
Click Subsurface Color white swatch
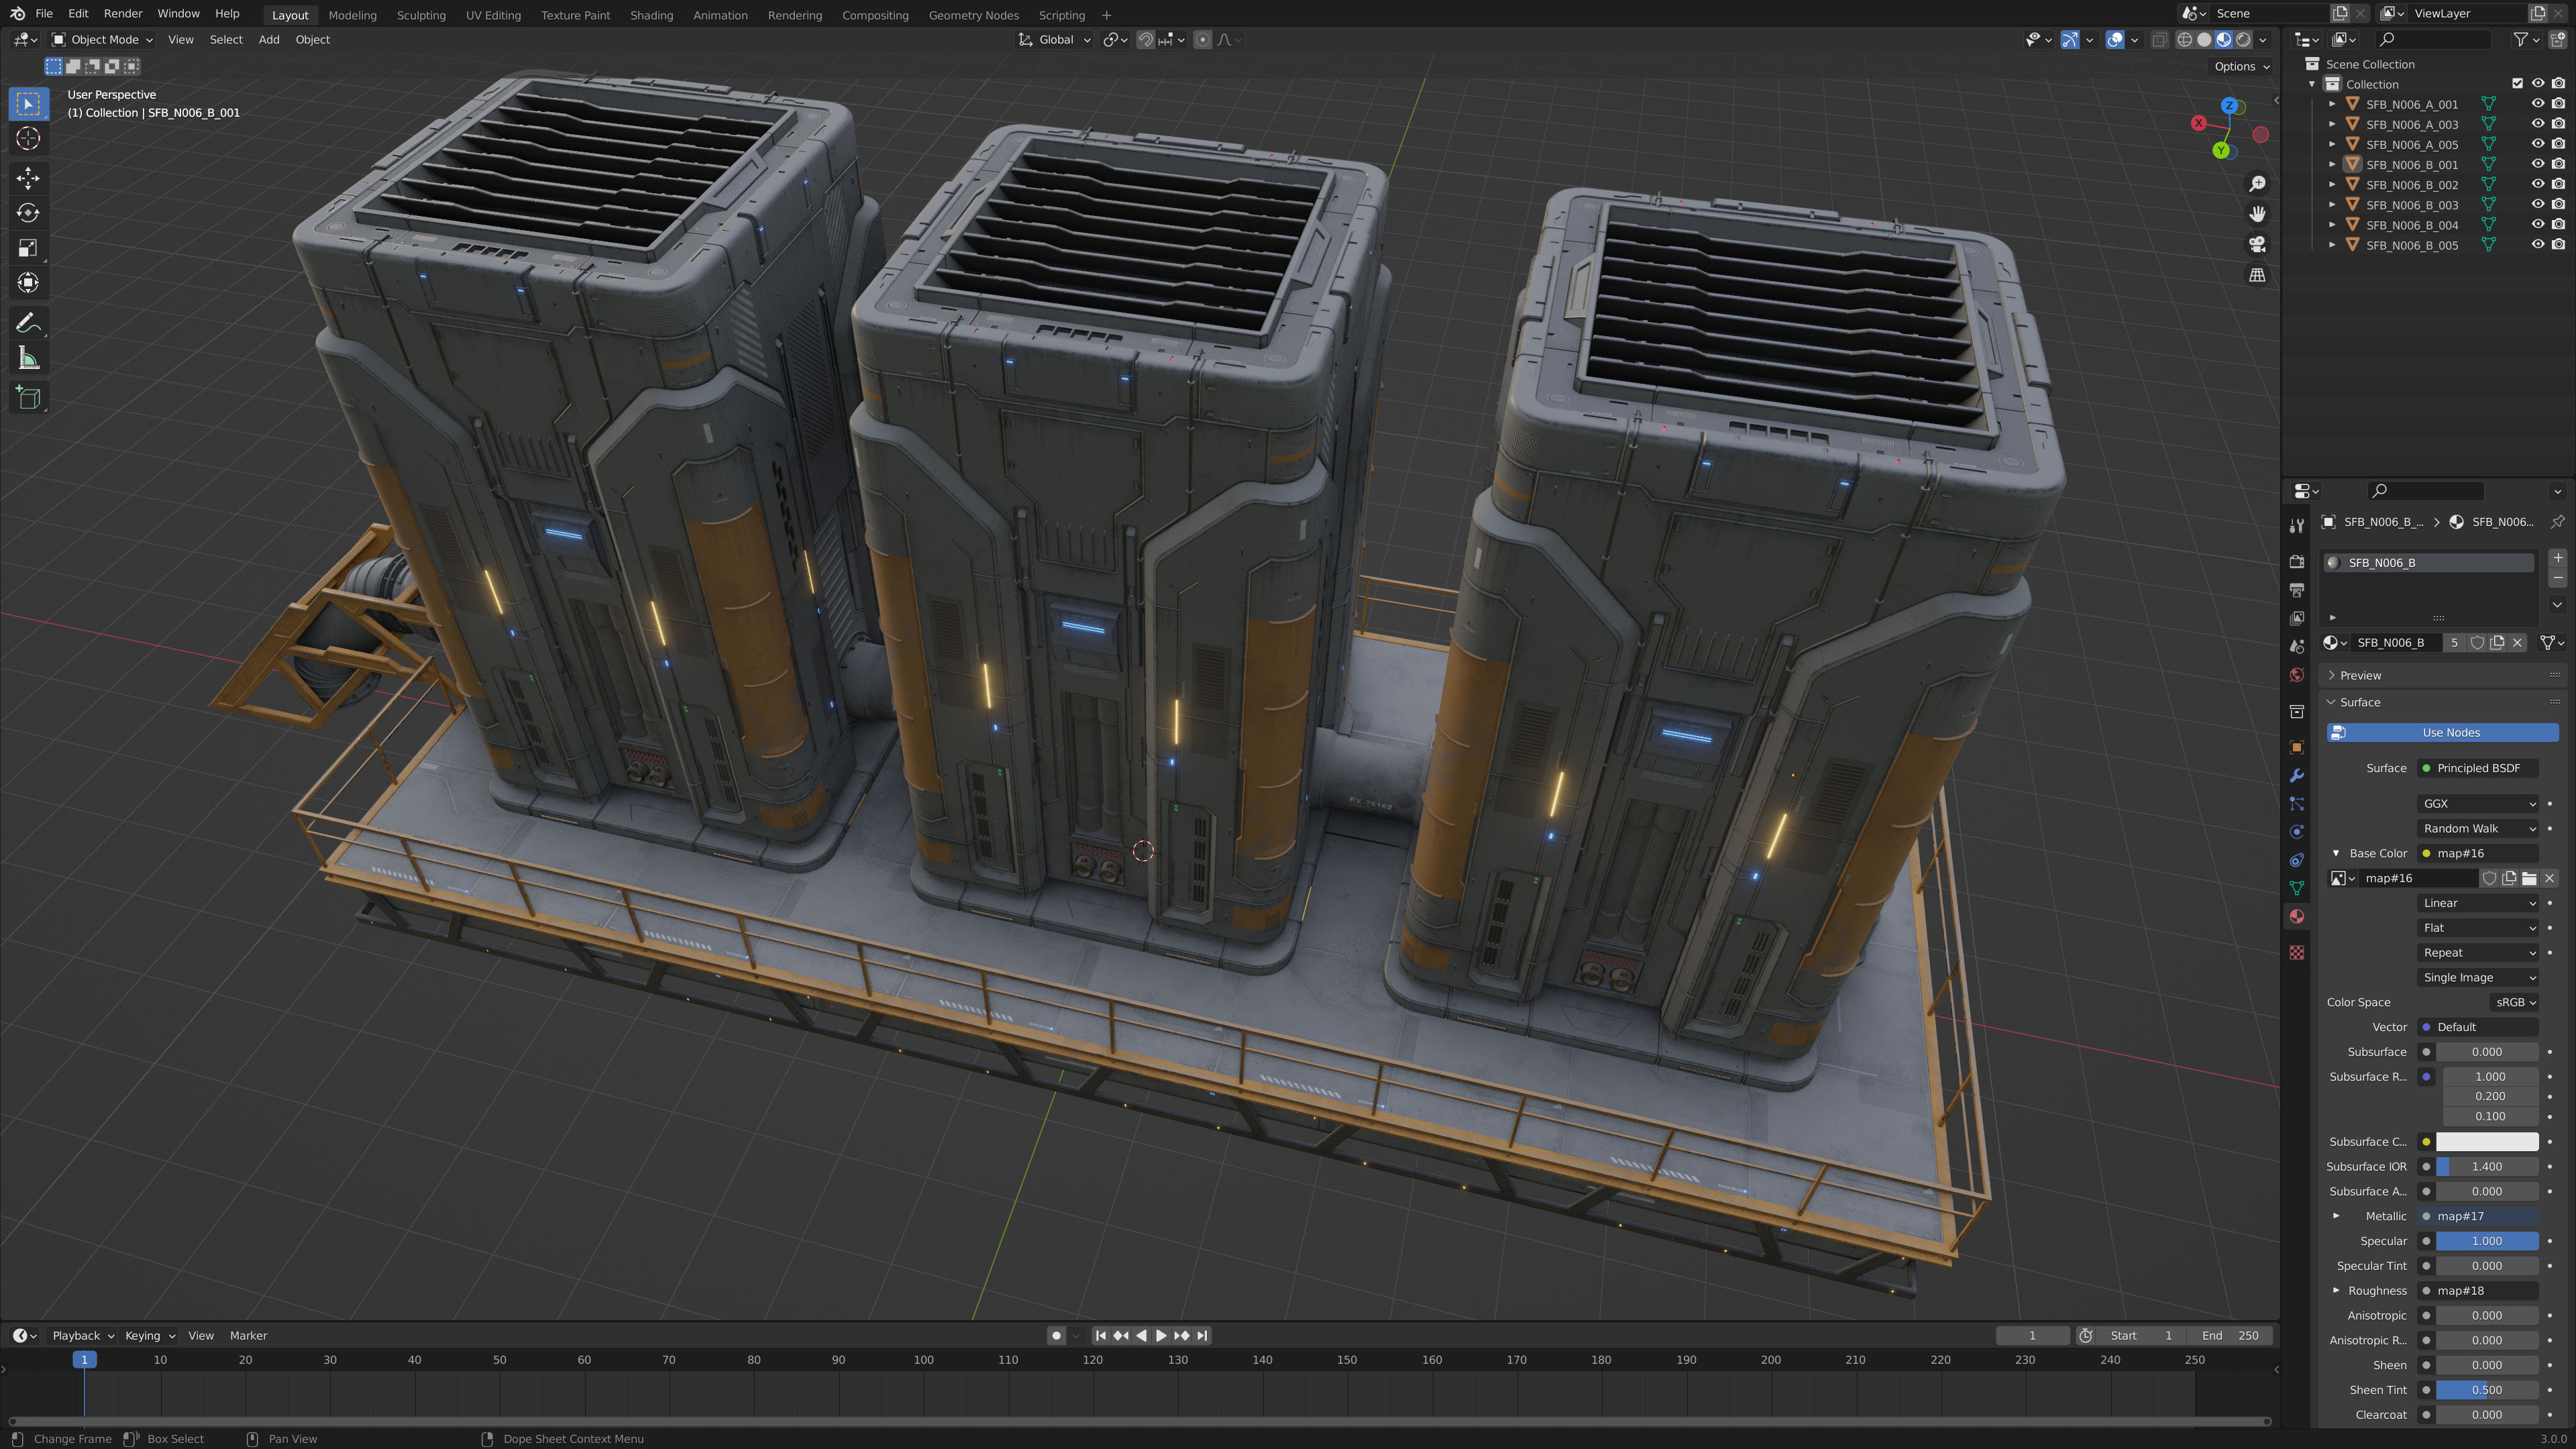(x=2487, y=1141)
